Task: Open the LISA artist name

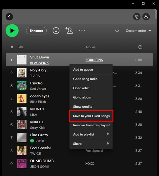Action: [x=34, y=115]
